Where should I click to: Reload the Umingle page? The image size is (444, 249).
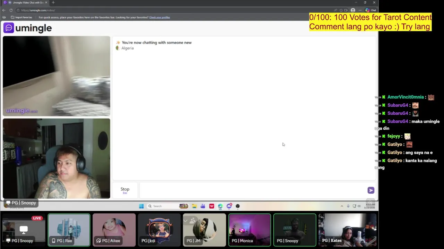(11, 10)
